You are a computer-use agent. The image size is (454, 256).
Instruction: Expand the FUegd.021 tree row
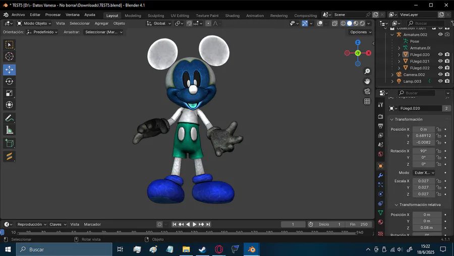[399, 61]
